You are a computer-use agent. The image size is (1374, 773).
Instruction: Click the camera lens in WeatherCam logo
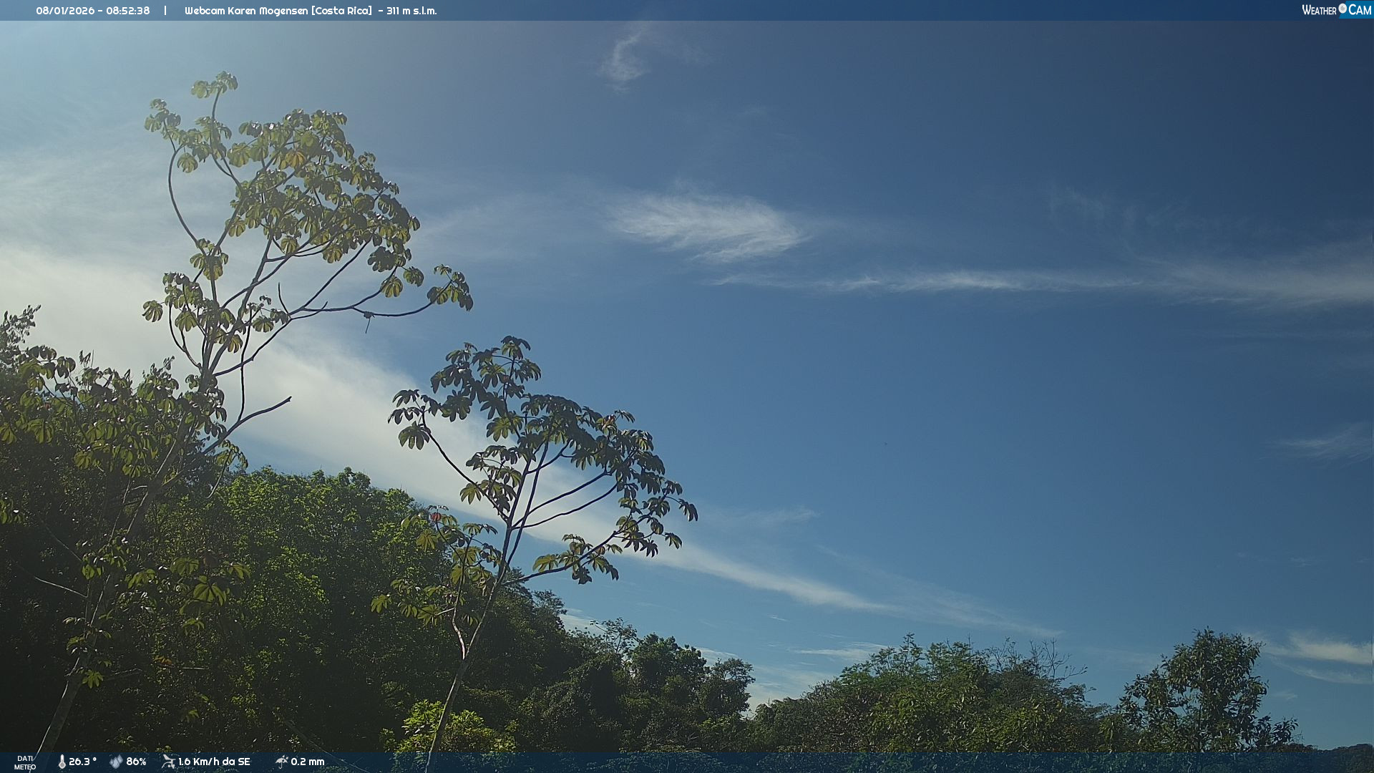tap(1343, 9)
